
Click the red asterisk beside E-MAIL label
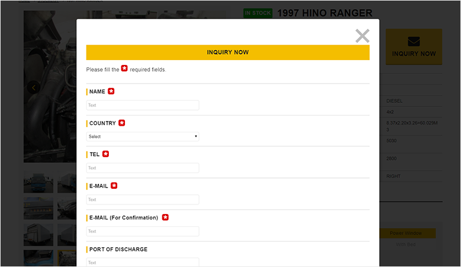pos(114,186)
